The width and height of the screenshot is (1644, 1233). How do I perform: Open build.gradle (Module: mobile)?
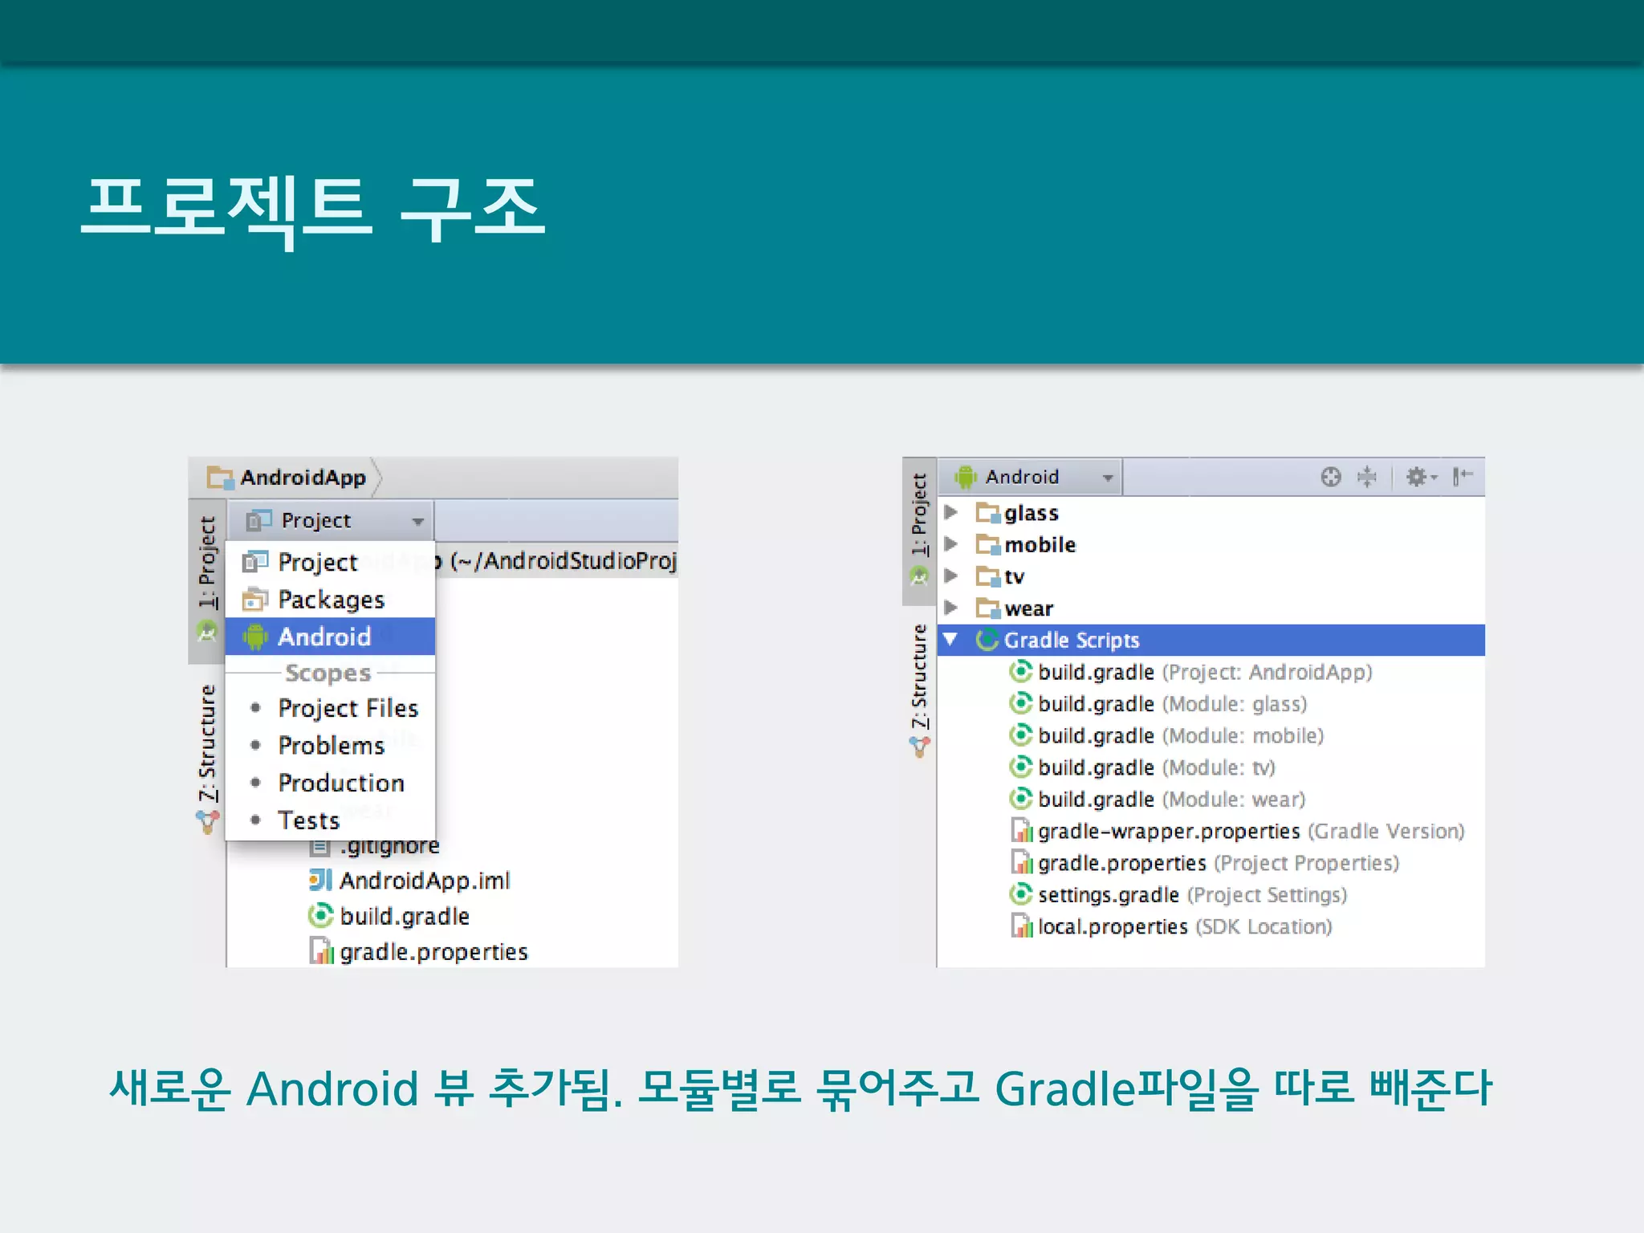[x=1167, y=735]
